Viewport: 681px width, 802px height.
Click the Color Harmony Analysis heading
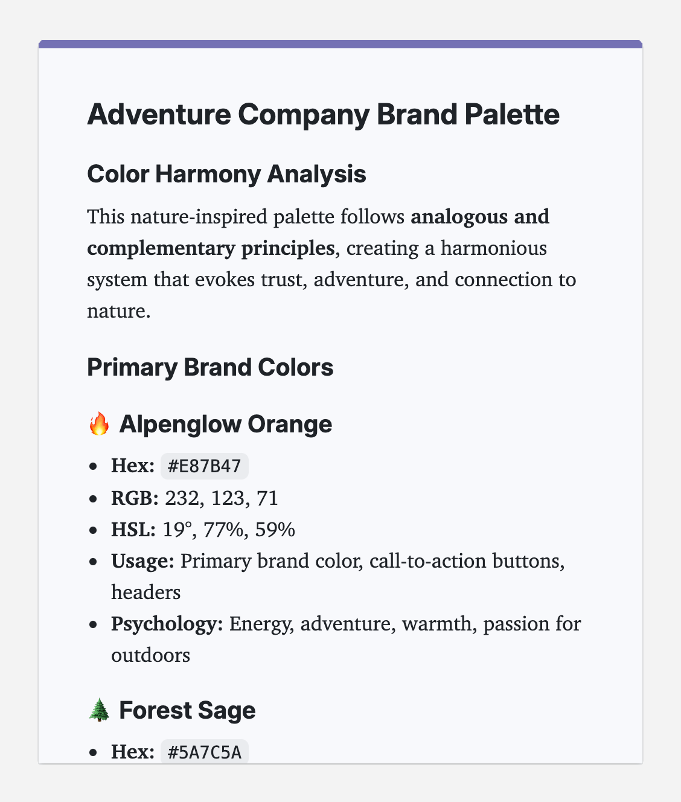coord(226,175)
